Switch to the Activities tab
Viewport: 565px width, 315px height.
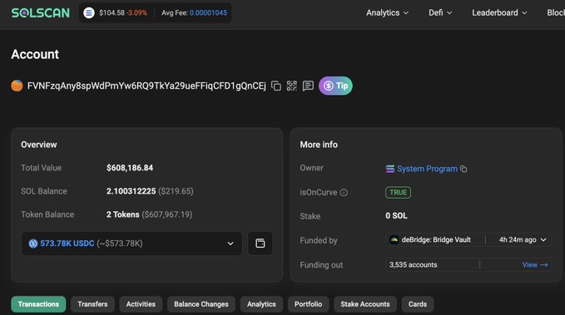[141, 304]
